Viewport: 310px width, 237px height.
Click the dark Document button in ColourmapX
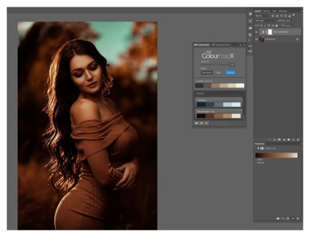click(x=207, y=73)
